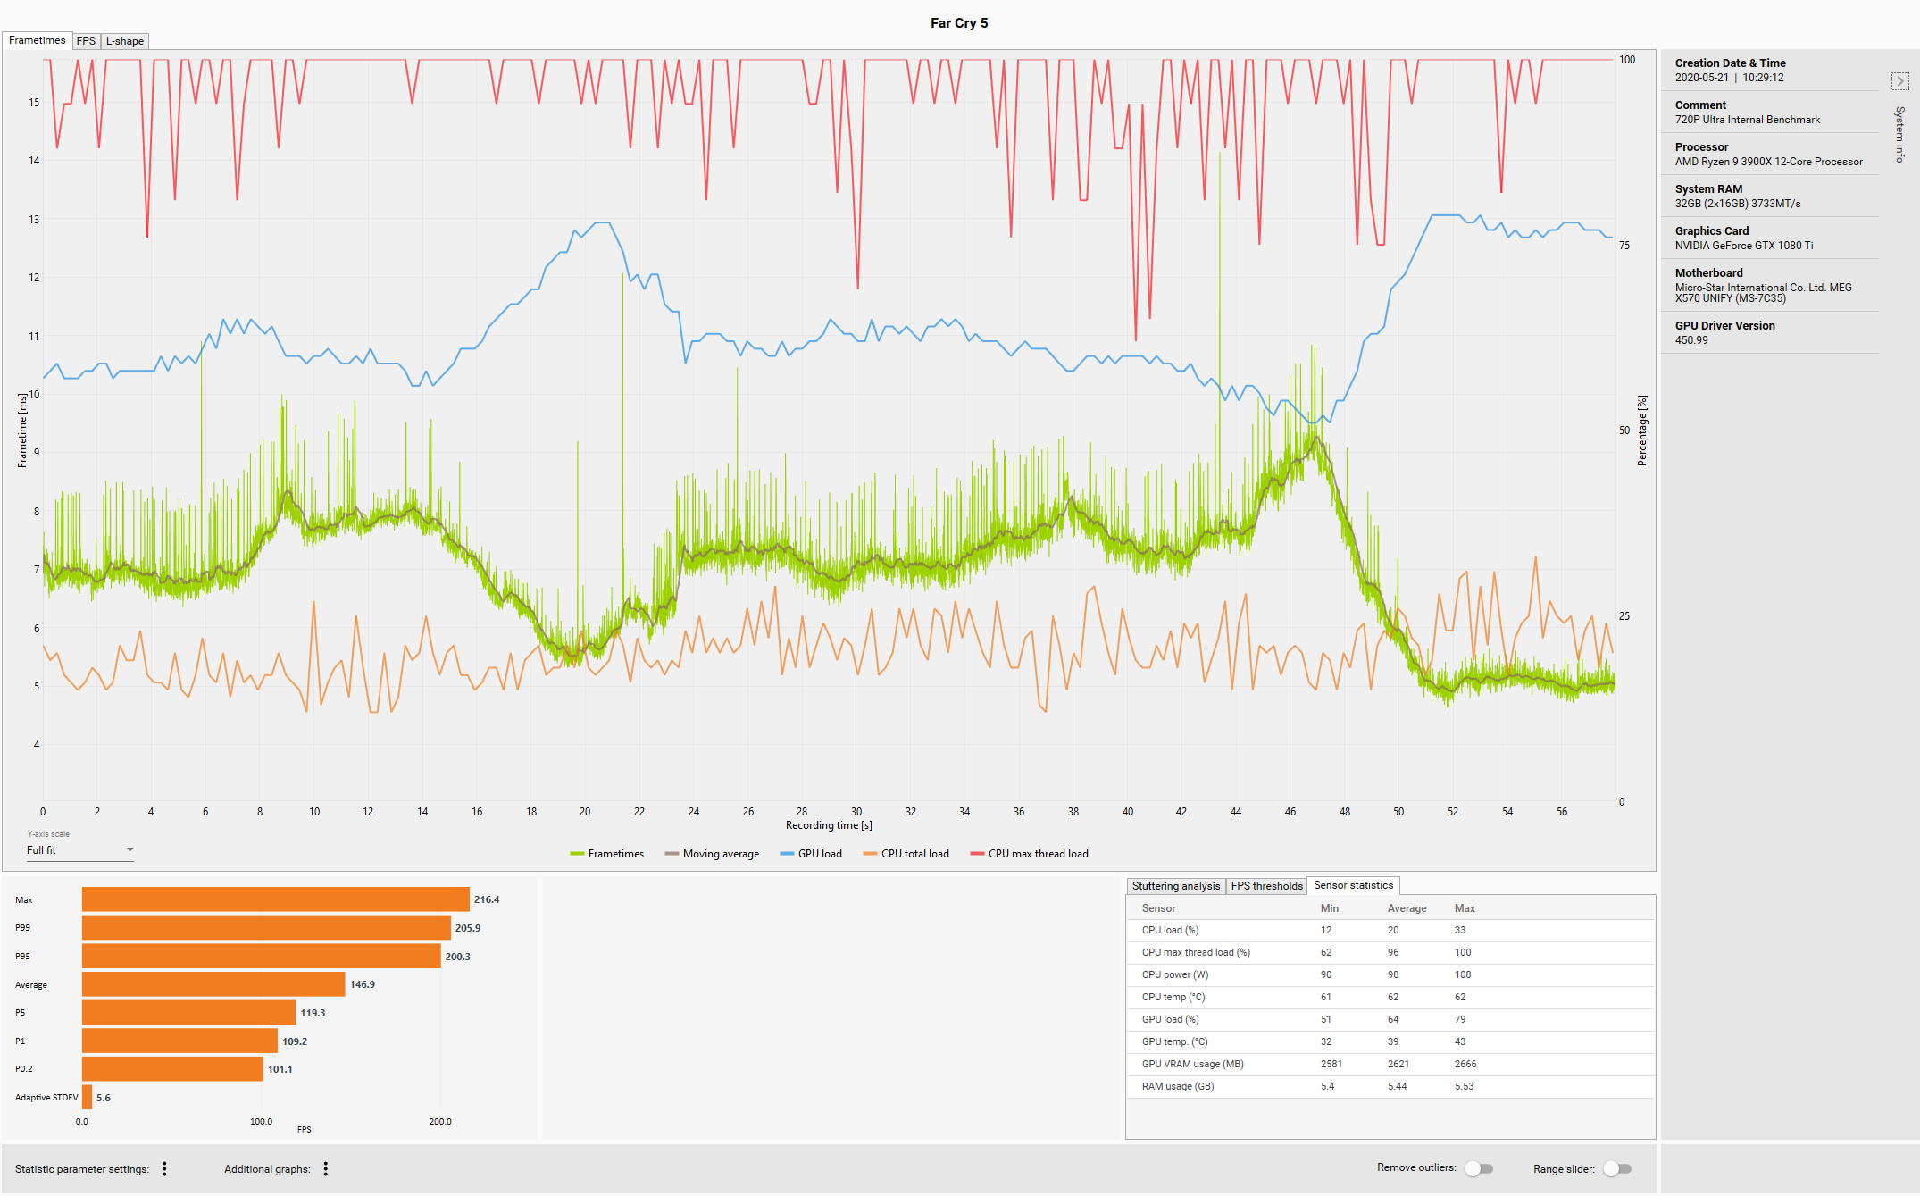Select the GPU load (%) sensor row
Screen dimensions: 1920x1196
pos(1170,1019)
